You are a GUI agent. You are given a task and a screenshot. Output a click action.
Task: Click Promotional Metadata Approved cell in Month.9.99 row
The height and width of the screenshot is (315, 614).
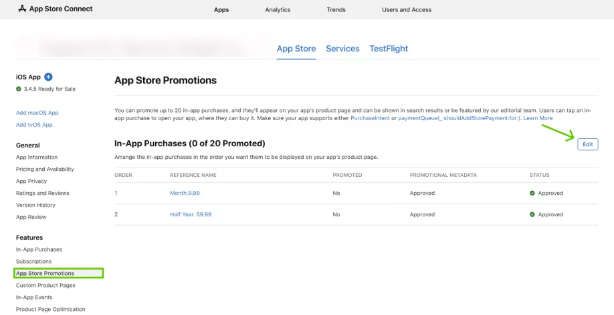tap(422, 193)
